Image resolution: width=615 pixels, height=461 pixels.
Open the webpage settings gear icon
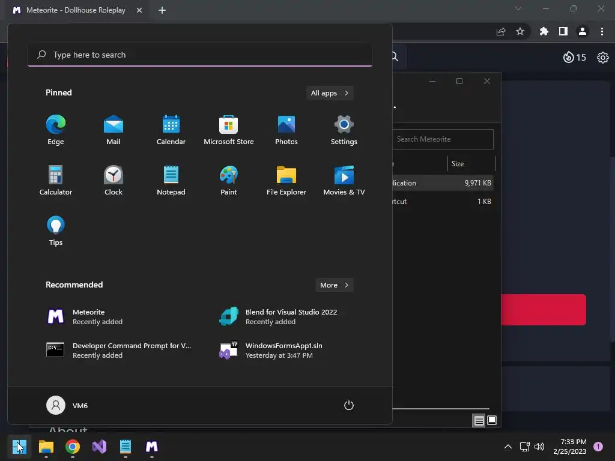603,57
